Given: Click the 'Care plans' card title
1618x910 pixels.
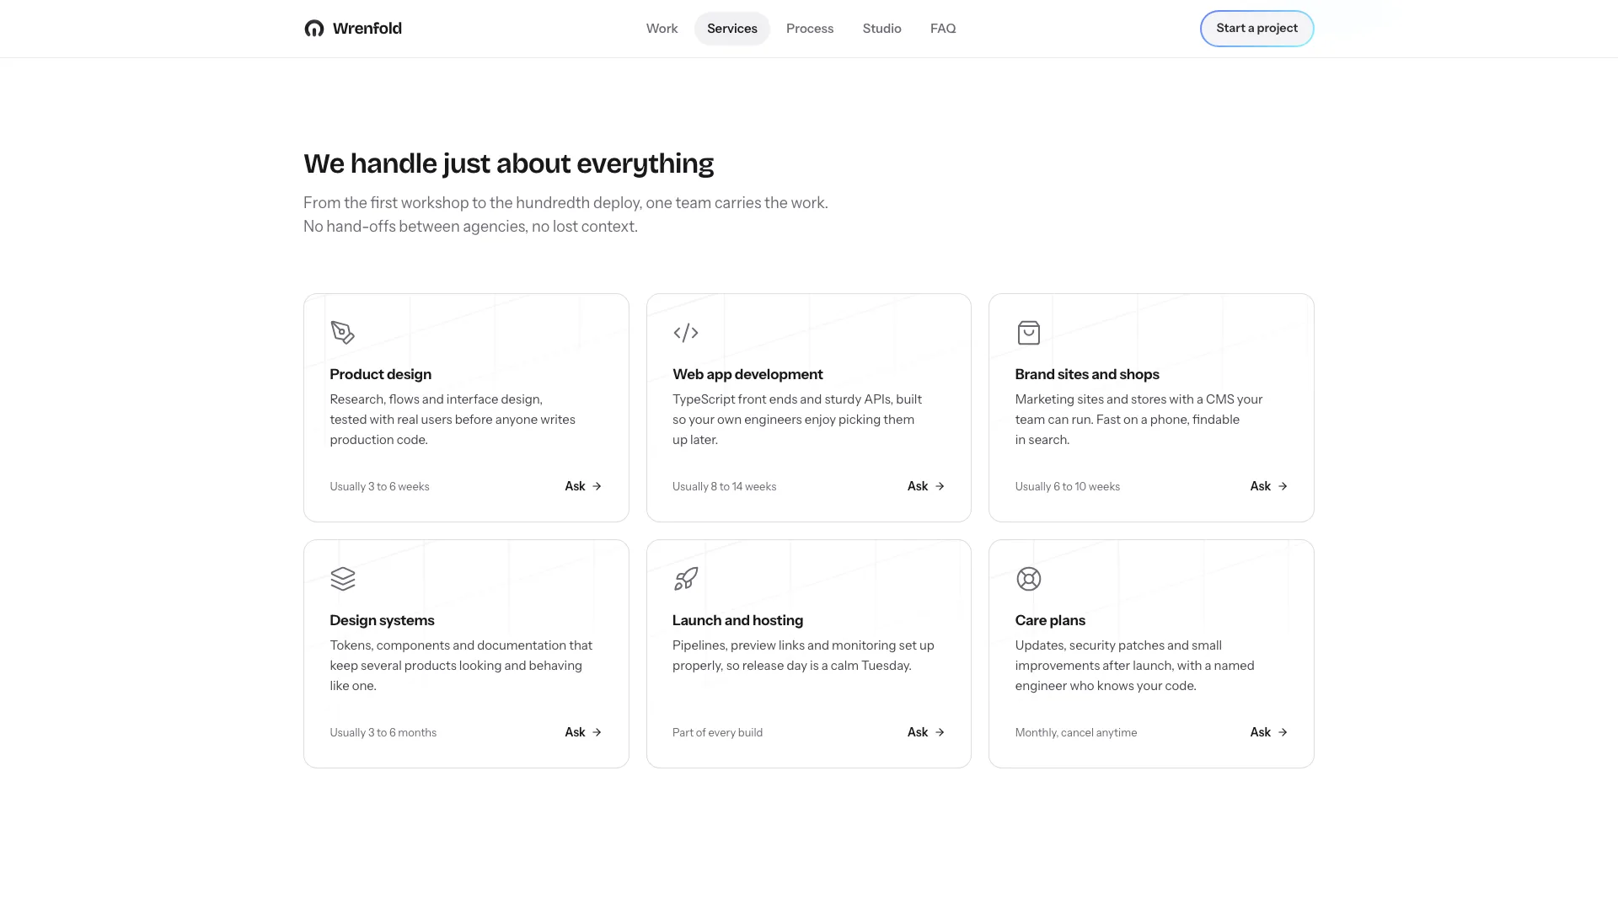Looking at the screenshot, I should tap(1050, 620).
